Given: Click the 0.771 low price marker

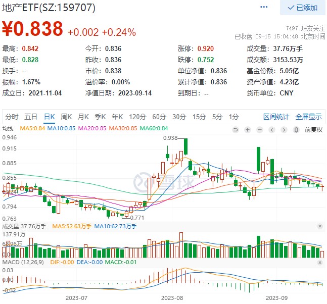Looking at the screenshot, I should pos(137,218).
